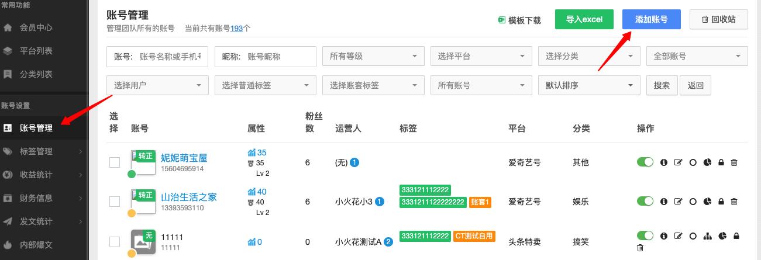Click circle icon in 头条特卖 row
761x260 pixels.
(x=693, y=236)
